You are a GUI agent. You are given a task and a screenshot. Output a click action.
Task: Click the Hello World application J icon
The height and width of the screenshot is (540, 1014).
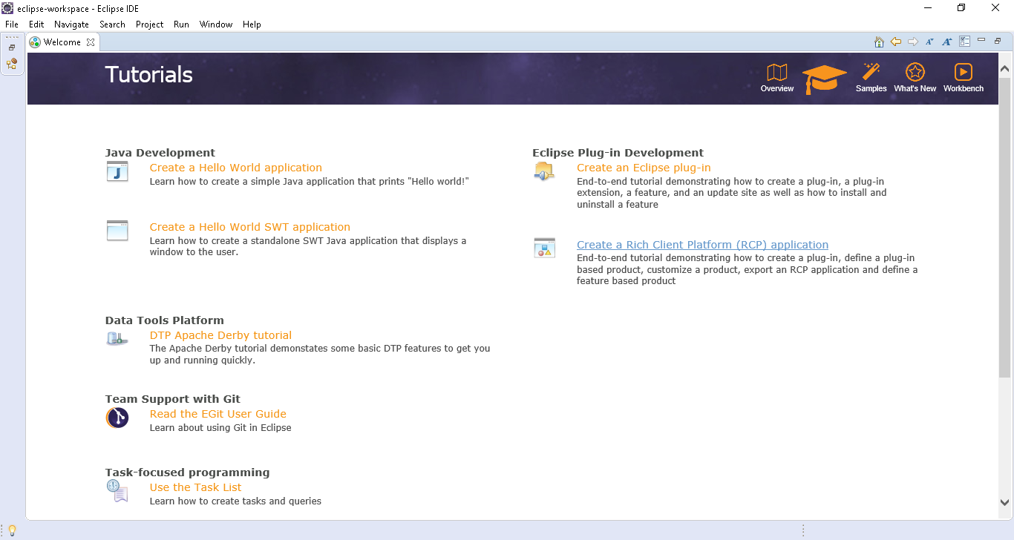(x=117, y=172)
